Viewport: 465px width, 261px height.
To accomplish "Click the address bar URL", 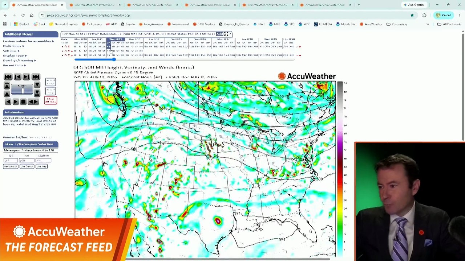I will tap(88, 15).
